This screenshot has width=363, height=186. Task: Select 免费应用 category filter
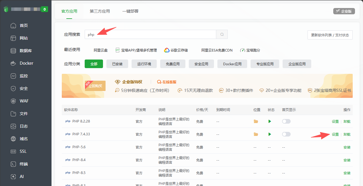coord(173,64)
